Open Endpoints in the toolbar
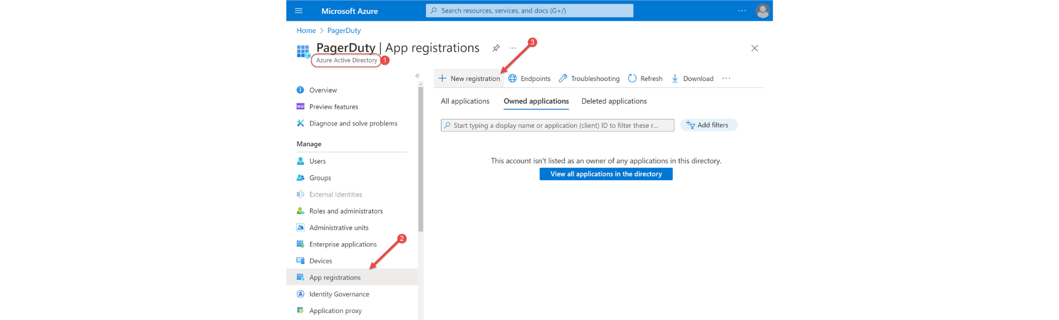The height and width of the screenshot is (320, 1059). point(529,78)
